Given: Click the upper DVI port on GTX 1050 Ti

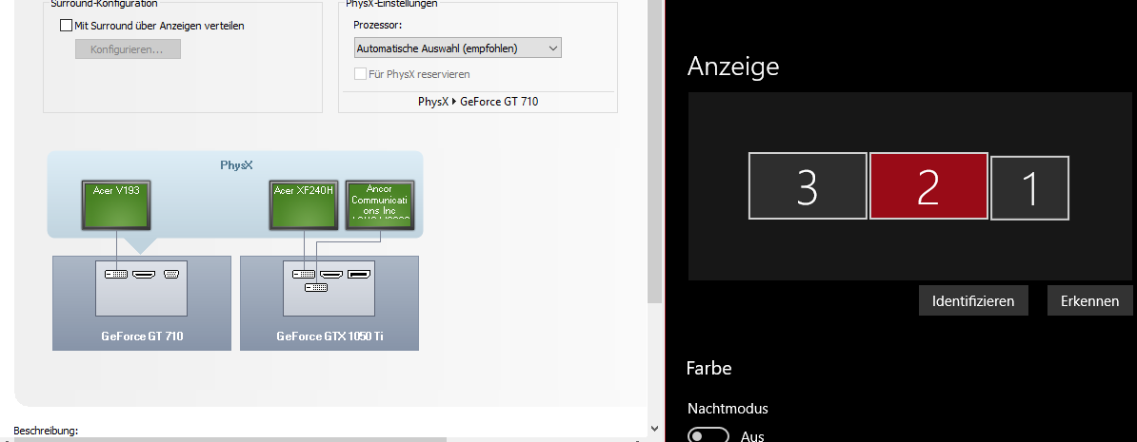Looking at the screenshot, I should click(x=304, y=274).
